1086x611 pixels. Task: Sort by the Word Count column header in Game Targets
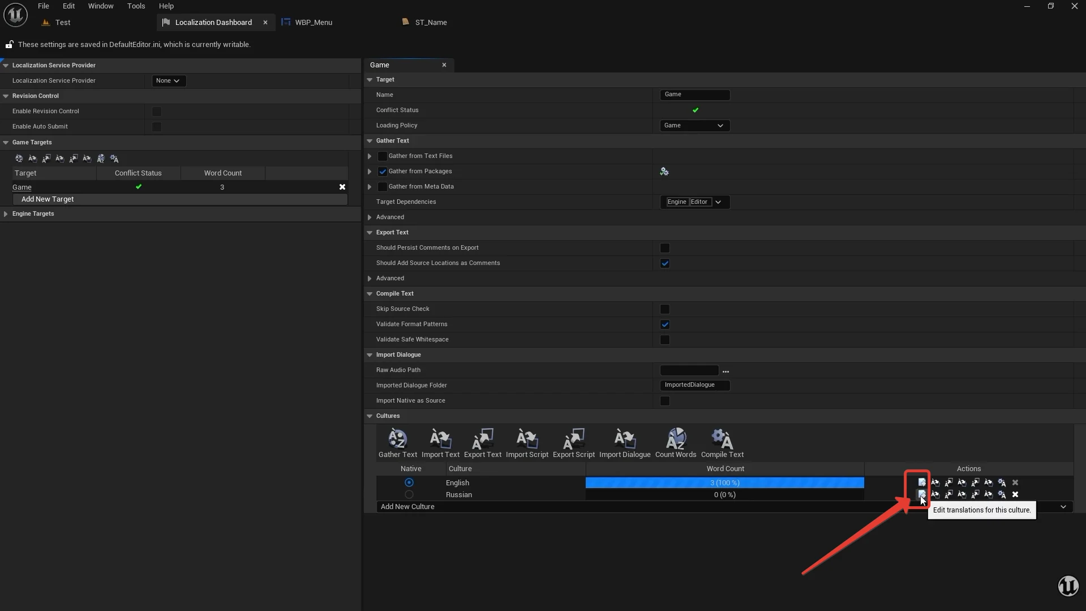(x=223, y=173)
